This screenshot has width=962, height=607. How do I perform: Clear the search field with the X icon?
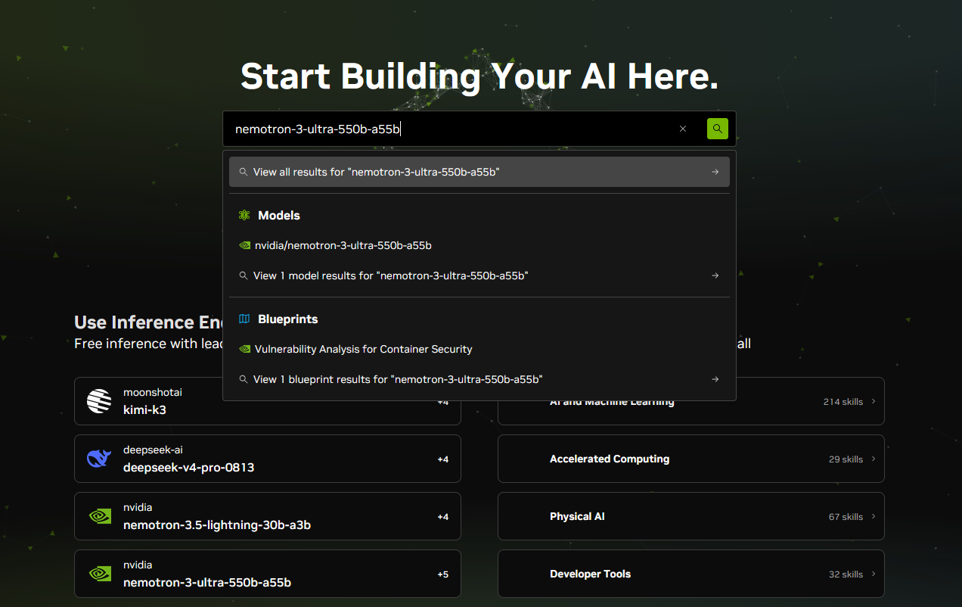coord(683,129)
